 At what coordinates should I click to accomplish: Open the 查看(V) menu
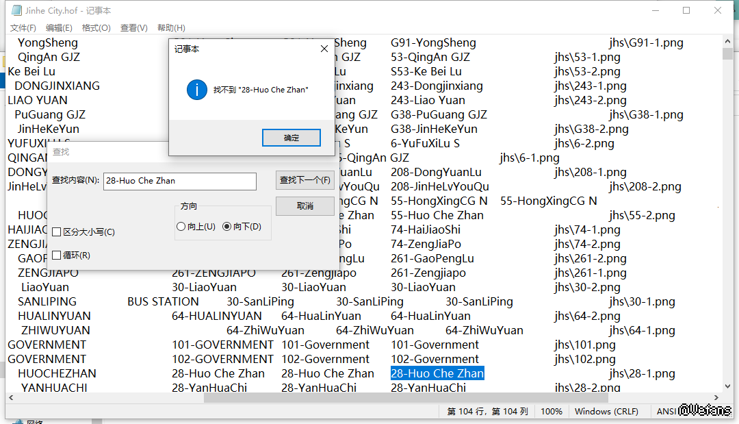pos(134,28)
